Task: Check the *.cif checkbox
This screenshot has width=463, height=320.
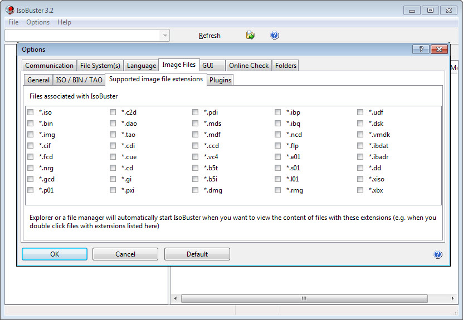Action: (x=31, y=145)
